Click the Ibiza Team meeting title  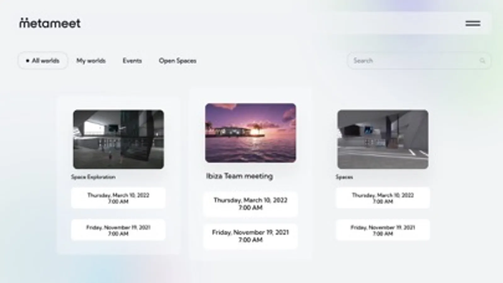click(x=239, y=176)
